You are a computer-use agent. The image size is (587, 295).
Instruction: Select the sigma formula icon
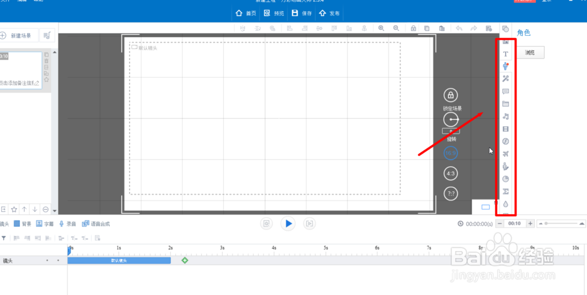(505, 191)
